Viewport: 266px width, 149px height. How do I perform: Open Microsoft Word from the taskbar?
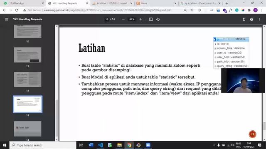(x=91, y=145)
